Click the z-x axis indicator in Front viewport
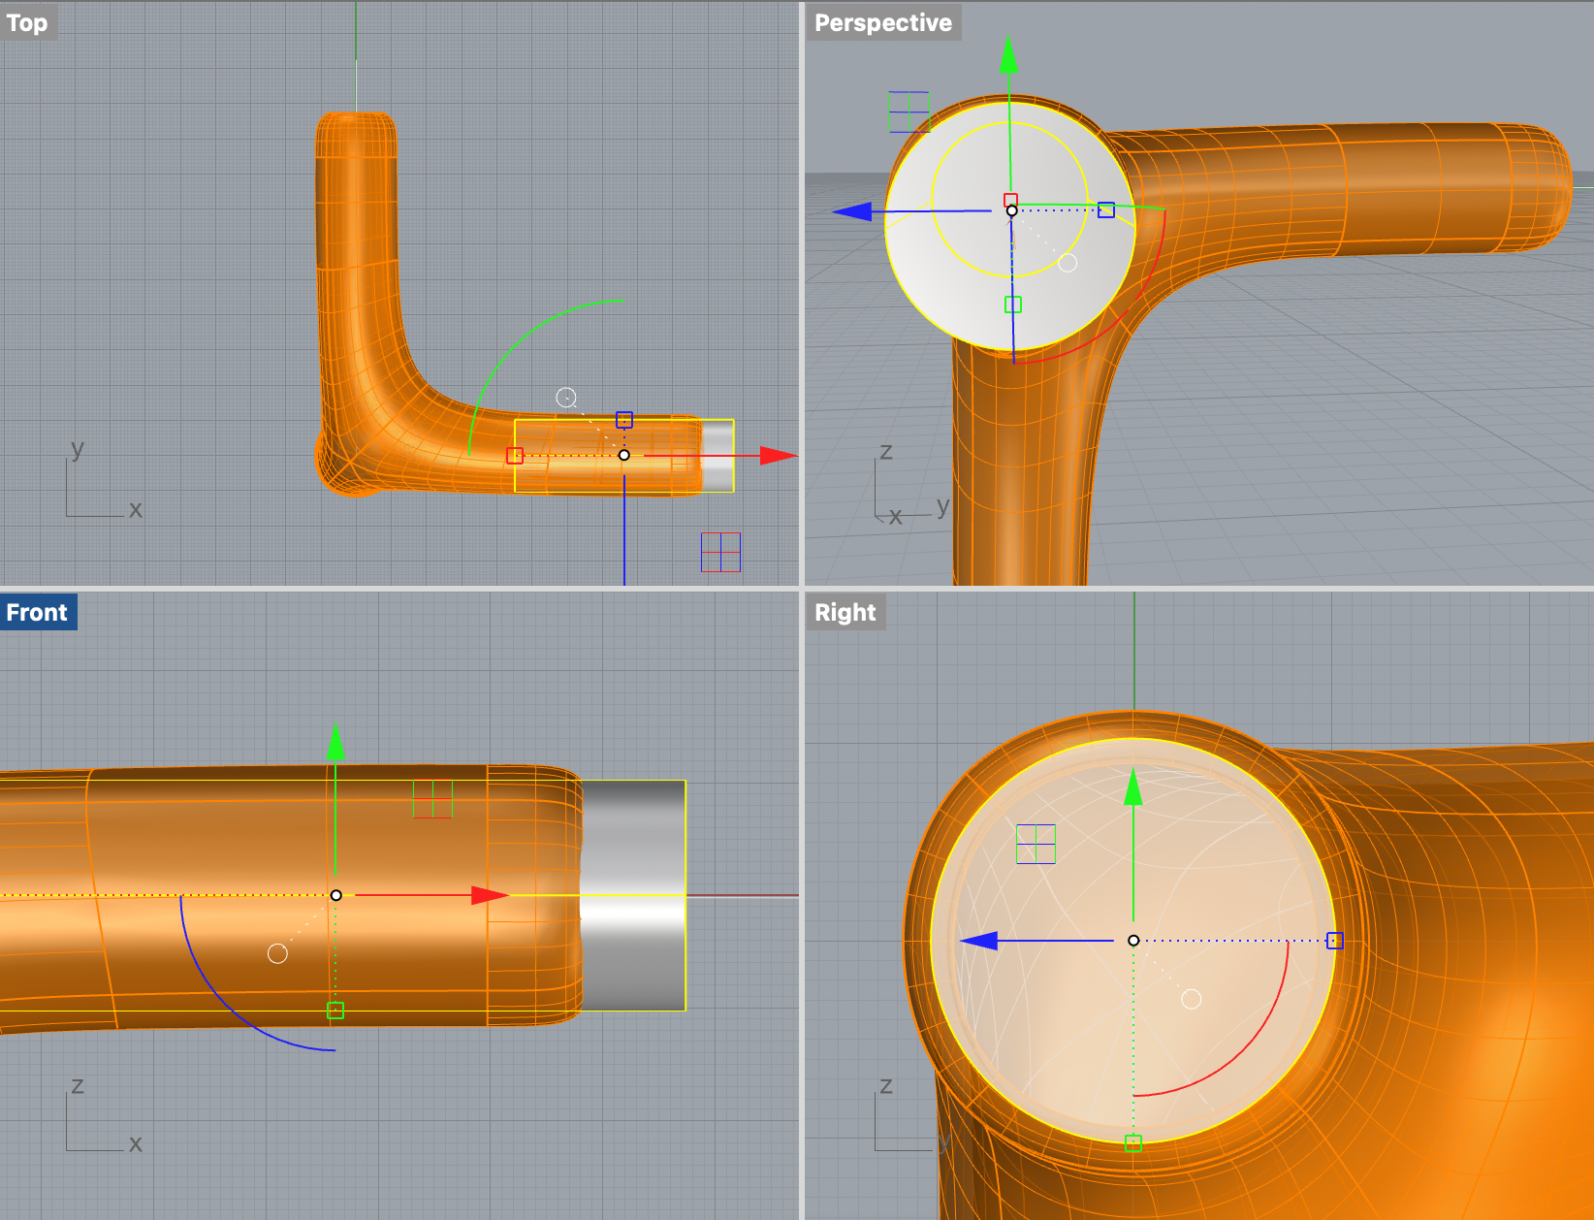Viewport: 1594px width, 1220px height. pos(105,1115)
